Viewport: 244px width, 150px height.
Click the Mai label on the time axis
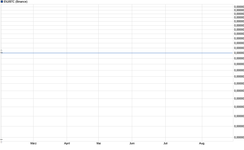(99, 143)
